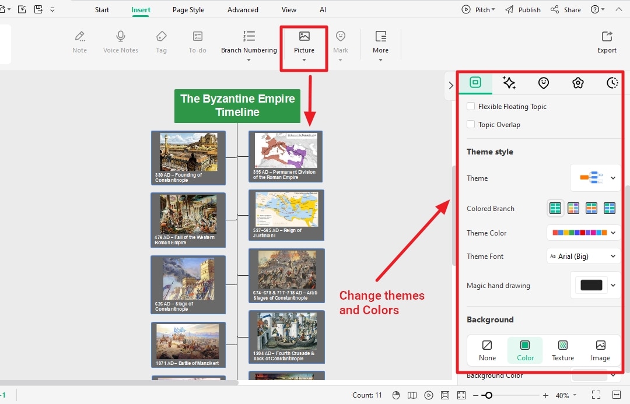
Task: Open the page style panel tab
Action: point(475,83)
